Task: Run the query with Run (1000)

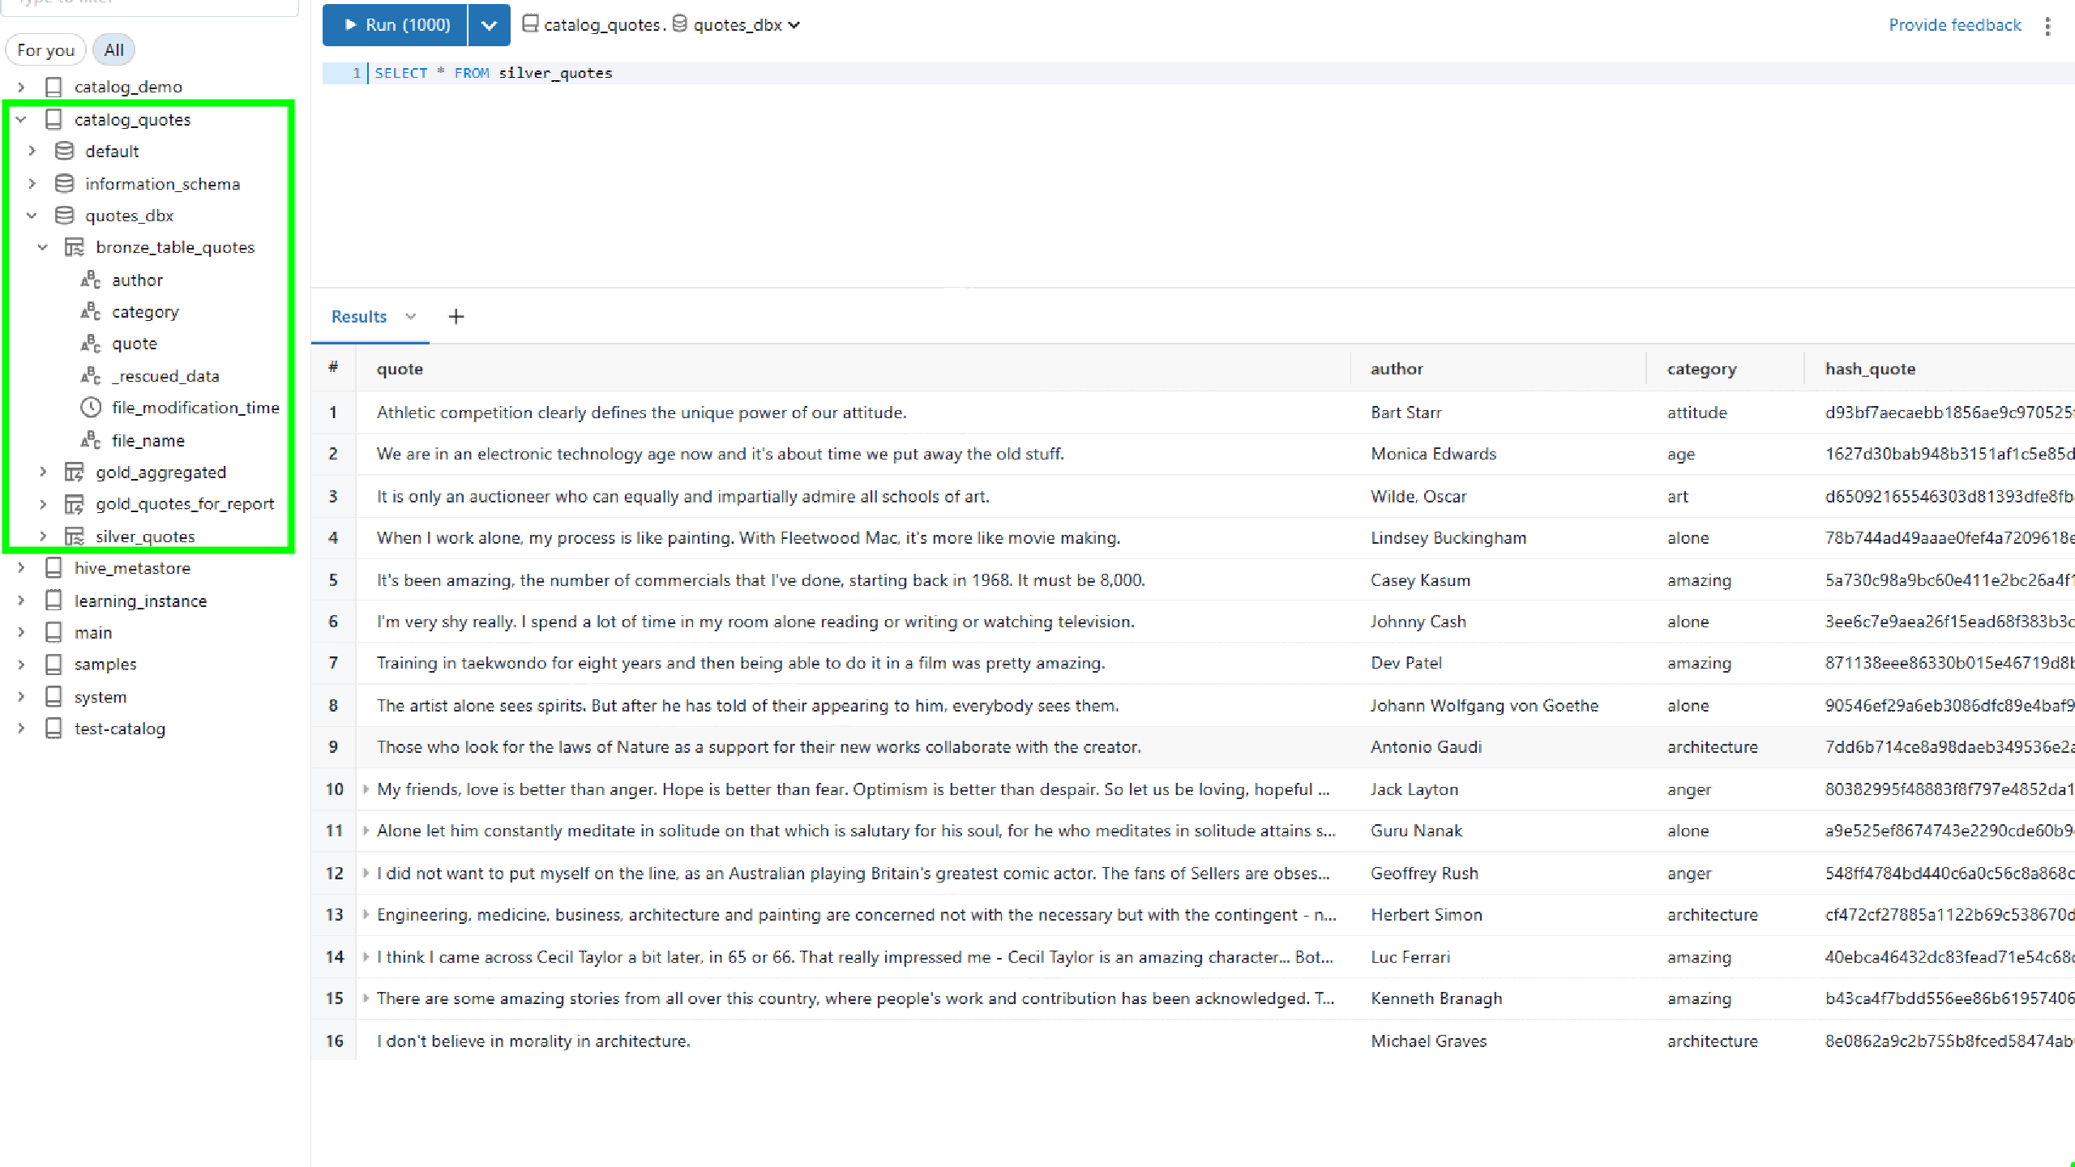Action: (x=396, y=25)
